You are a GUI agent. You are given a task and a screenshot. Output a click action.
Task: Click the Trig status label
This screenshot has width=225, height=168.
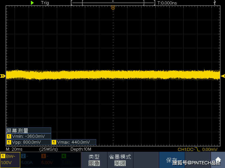click(45, 3)
